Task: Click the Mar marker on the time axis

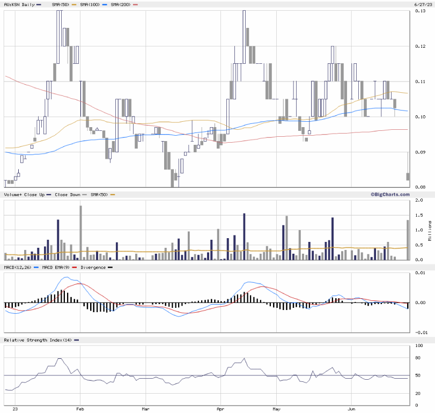Action: (145, 408)
